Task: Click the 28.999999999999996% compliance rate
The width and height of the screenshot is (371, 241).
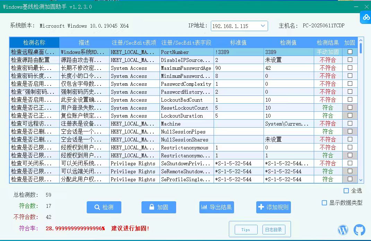Action: click(75, 228)
